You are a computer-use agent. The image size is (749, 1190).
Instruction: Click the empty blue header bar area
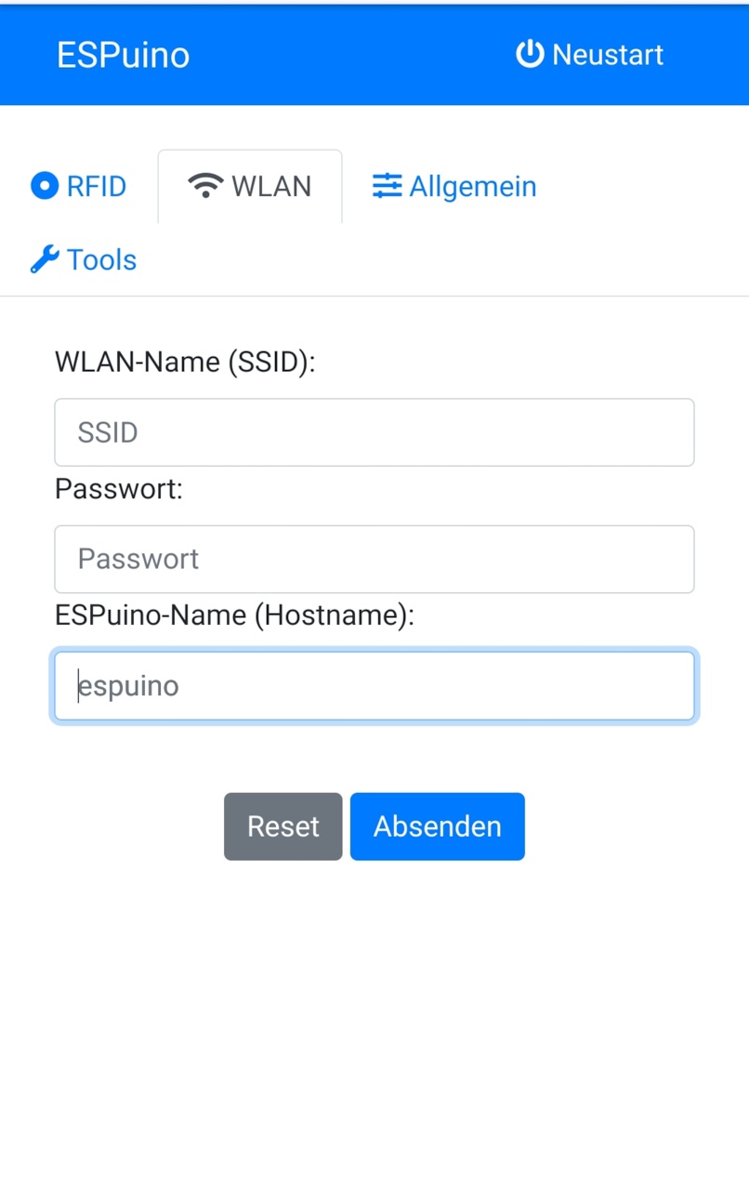pyautogui.click(x=353, y=54)
